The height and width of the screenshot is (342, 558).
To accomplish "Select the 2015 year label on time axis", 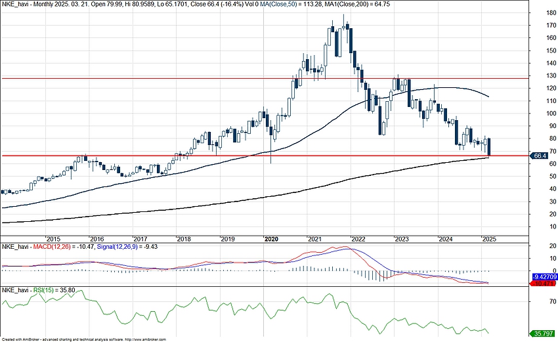I will (53, 239).
